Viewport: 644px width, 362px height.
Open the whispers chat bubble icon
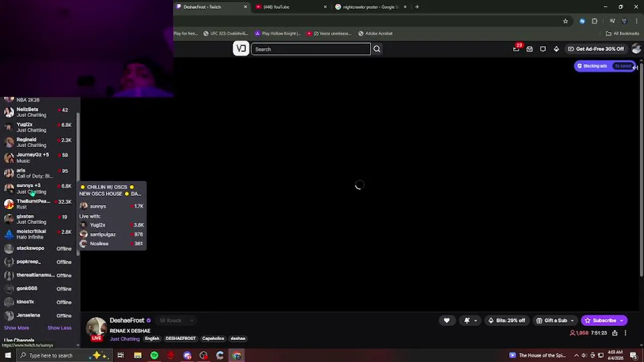click(x=543, y=49)
